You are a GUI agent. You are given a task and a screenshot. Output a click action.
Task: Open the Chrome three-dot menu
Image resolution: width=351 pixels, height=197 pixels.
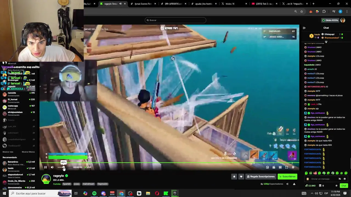[x=347, y=11]
